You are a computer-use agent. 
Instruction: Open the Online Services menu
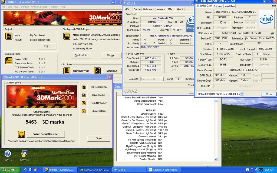click(x=39, y=7)
